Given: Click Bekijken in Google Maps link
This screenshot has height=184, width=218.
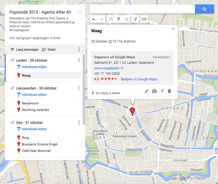Looking at the screenshot, I should pyautogui.click(x=139, y=79).
